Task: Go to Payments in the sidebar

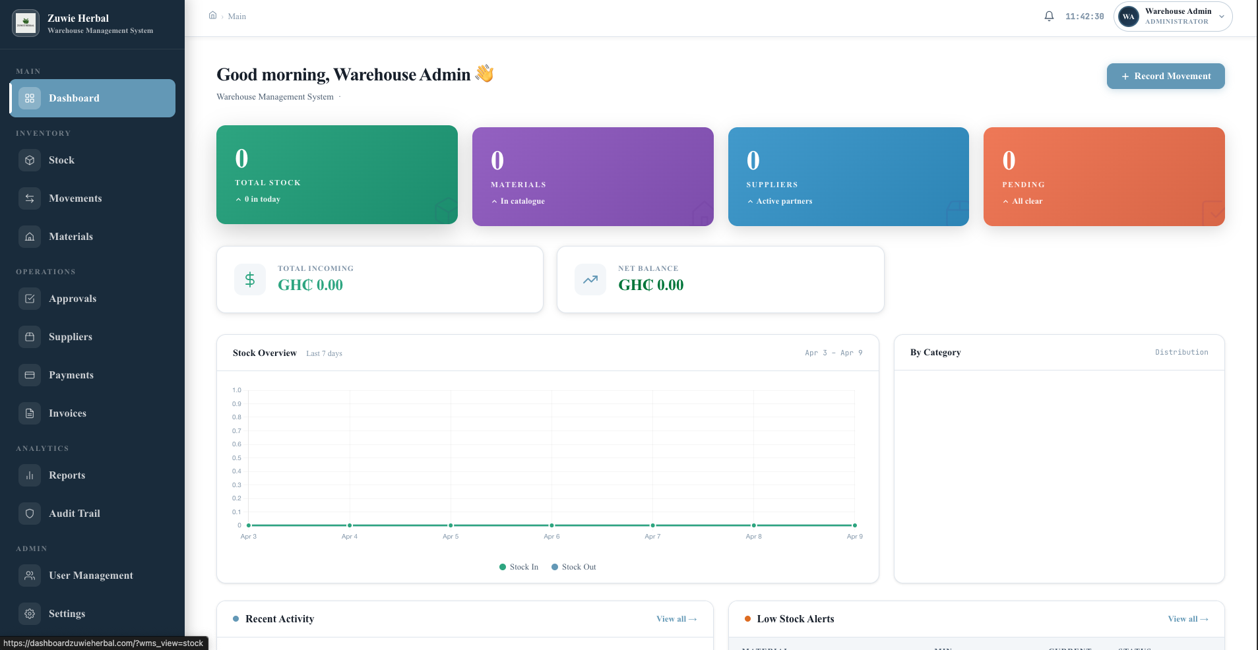Action: coord(71,375)
